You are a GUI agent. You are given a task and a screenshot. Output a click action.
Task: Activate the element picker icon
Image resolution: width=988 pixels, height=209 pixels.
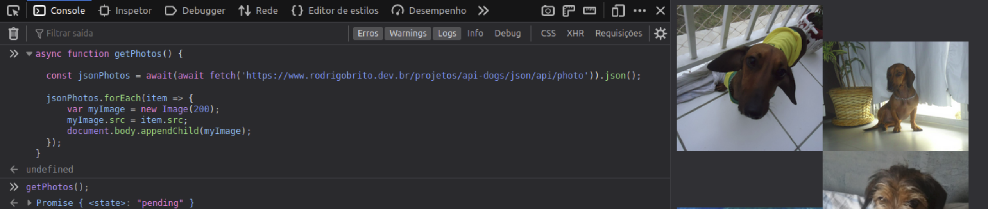point(13,11)
